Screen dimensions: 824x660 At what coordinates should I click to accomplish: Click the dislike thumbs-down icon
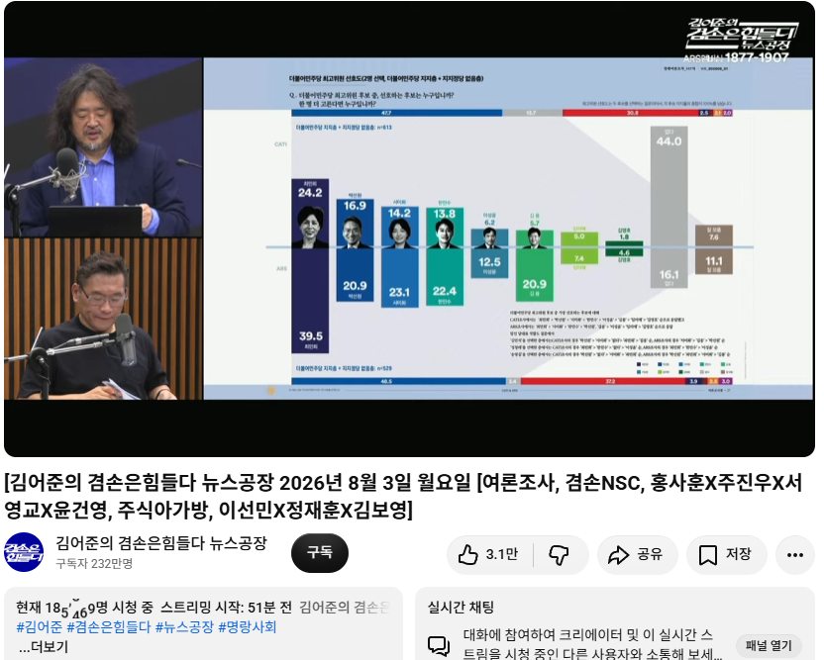pos(560,554)
